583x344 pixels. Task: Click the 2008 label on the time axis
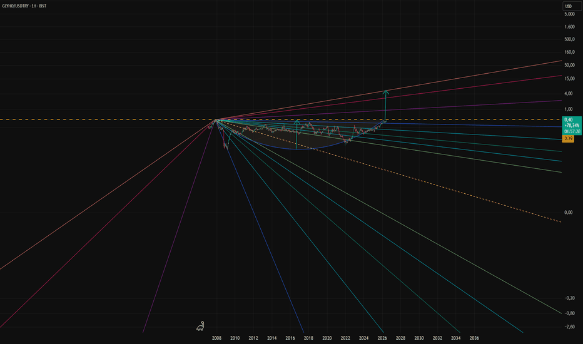coord(216,338)
